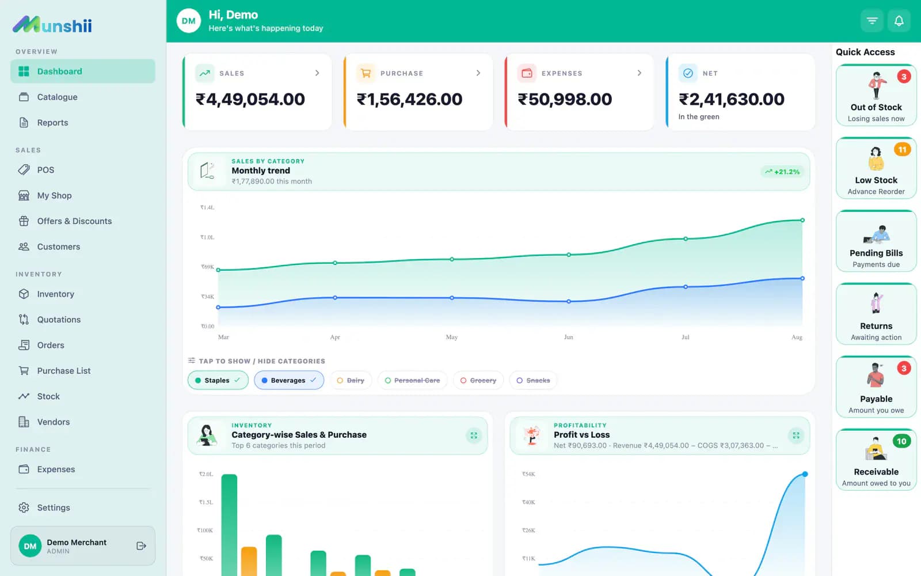Open Customers in the sidebar
This screenshot has width=921, height=576.
83,247
